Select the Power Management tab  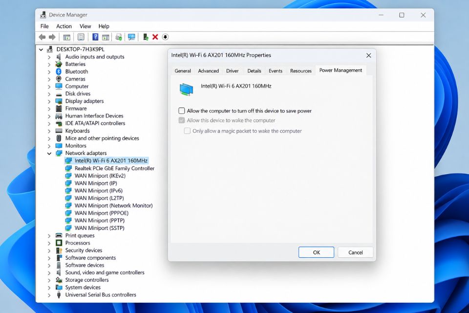pos(341,70)
